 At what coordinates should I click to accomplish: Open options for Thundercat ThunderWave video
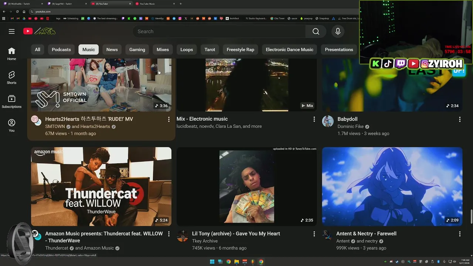169,234
